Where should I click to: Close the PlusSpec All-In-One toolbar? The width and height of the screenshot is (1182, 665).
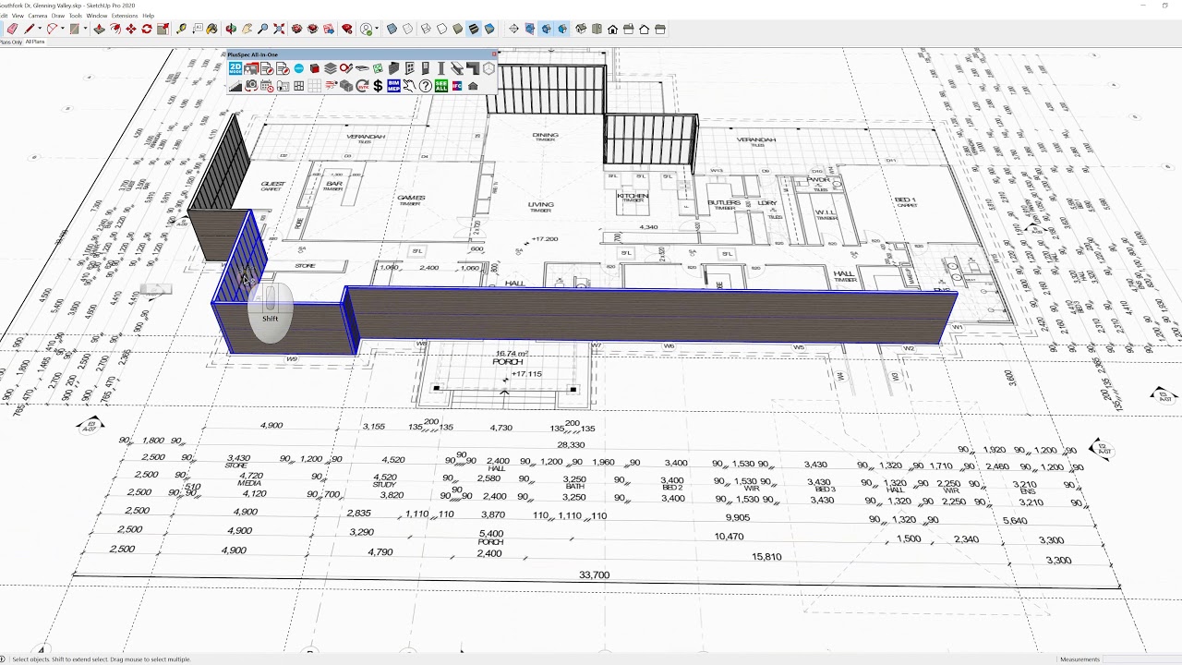coord(494,54)
